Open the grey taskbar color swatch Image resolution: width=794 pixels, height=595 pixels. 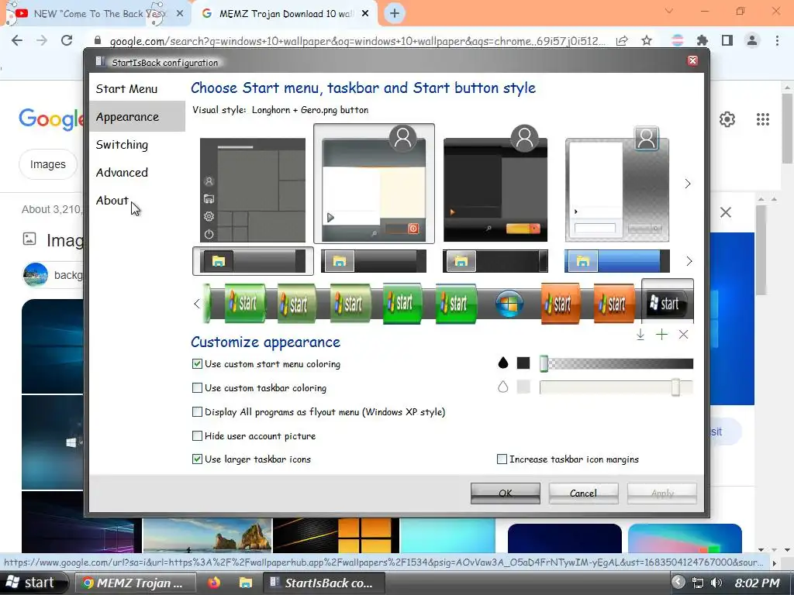(x=523, y=387)
